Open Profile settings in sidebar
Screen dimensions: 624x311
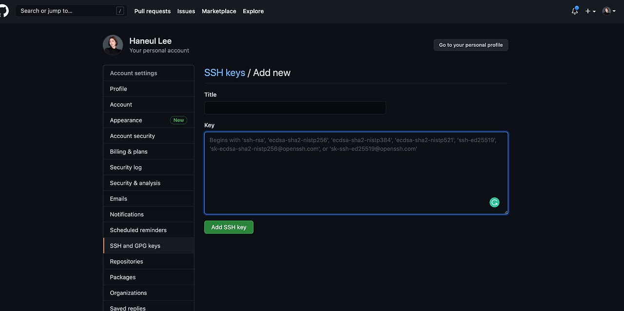point(149,89)
